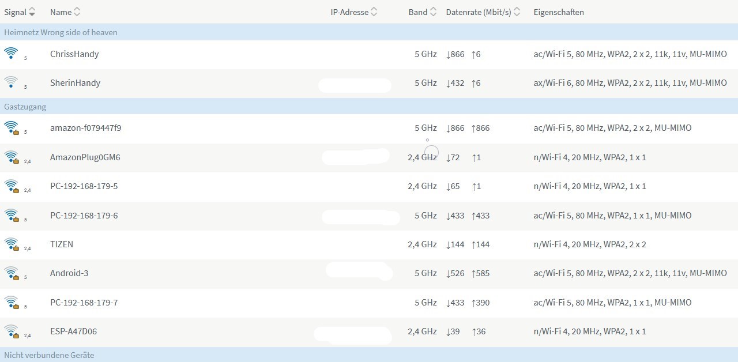
Task: Select the ESP-A47D06 device name
Action: pos(73,331)
